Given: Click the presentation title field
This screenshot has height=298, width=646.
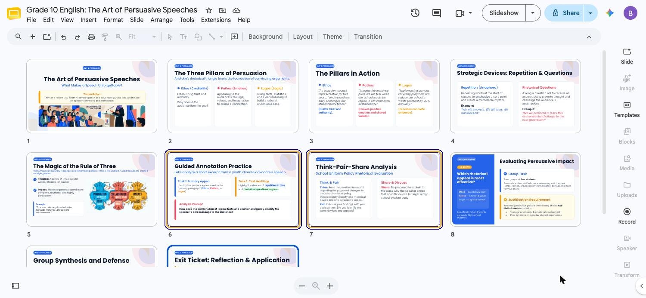Looking at the screenshot, I should 112,9.
